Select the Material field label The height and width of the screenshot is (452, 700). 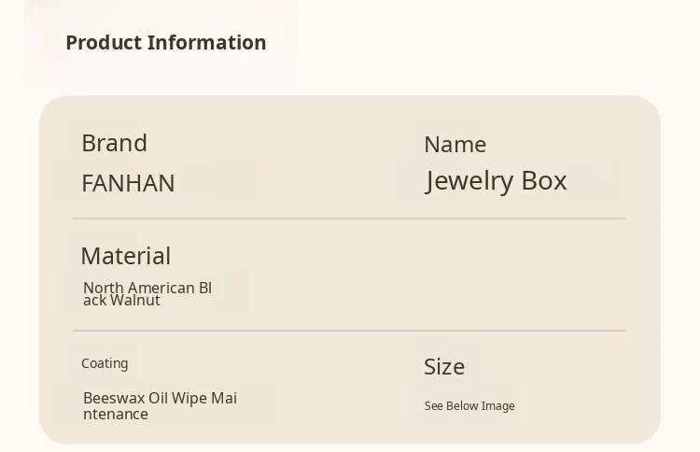[x=125, y=256]
